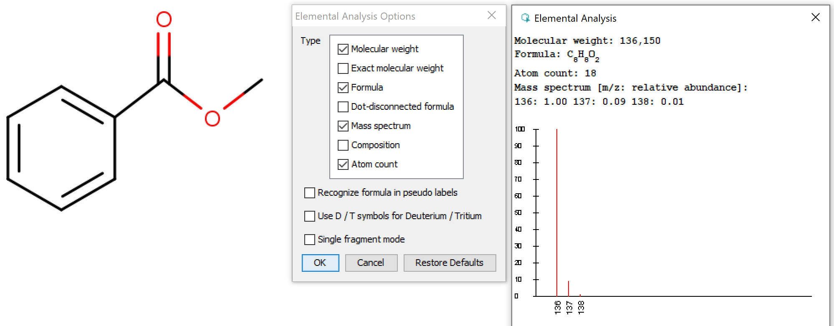Select the ester oxygen atom near the methyl group
Screen dimensions: 834x326
coord(212,119)
